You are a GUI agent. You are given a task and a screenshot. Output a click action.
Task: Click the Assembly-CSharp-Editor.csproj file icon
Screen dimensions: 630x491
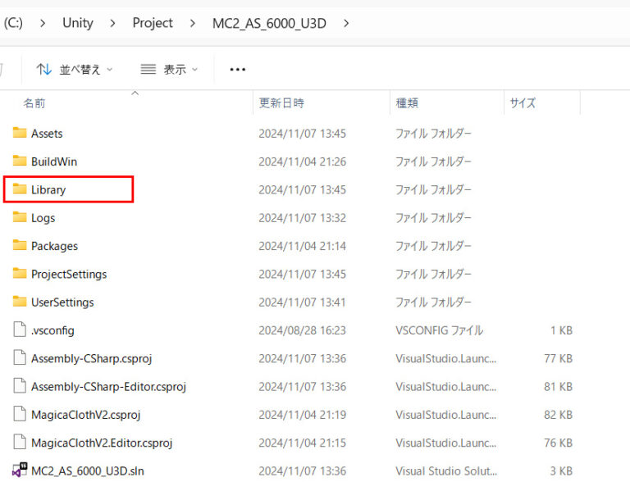pos(20,386)
